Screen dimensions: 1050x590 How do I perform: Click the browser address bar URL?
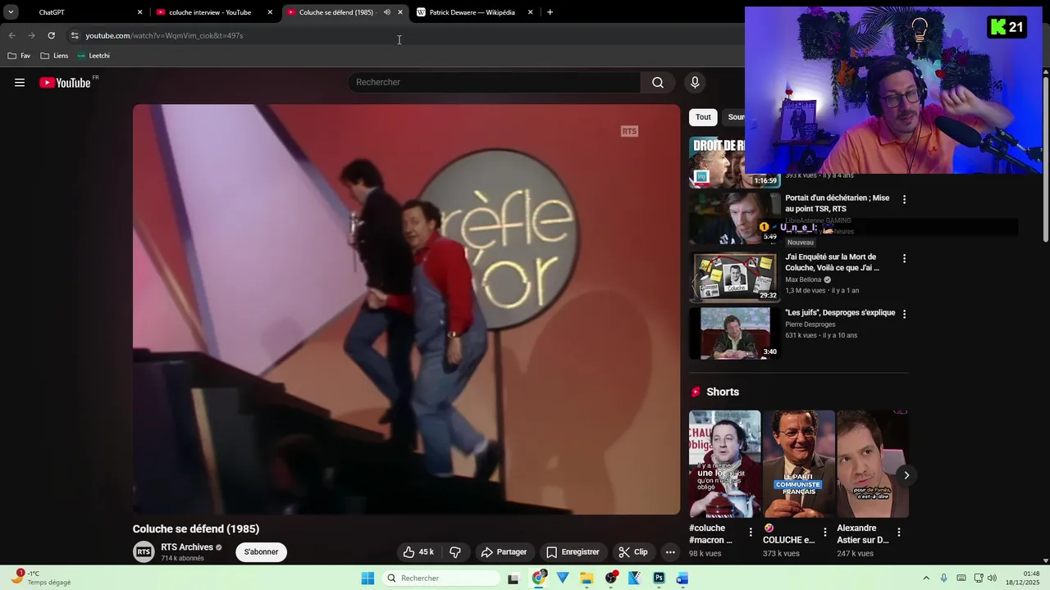click(x=164, y=35)
